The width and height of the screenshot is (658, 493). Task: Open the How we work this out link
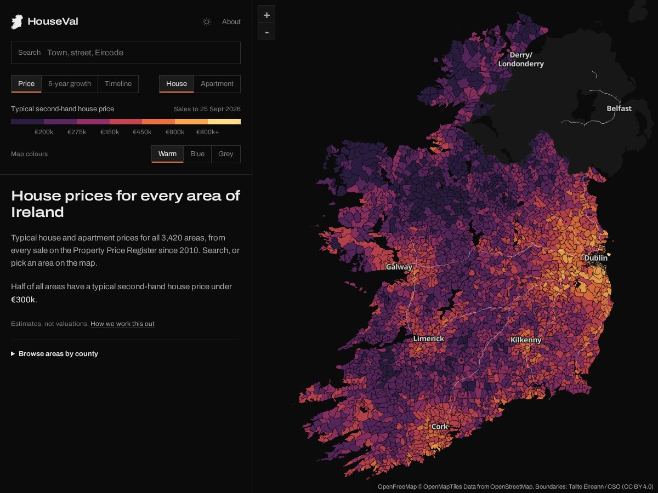click(122, 324)
